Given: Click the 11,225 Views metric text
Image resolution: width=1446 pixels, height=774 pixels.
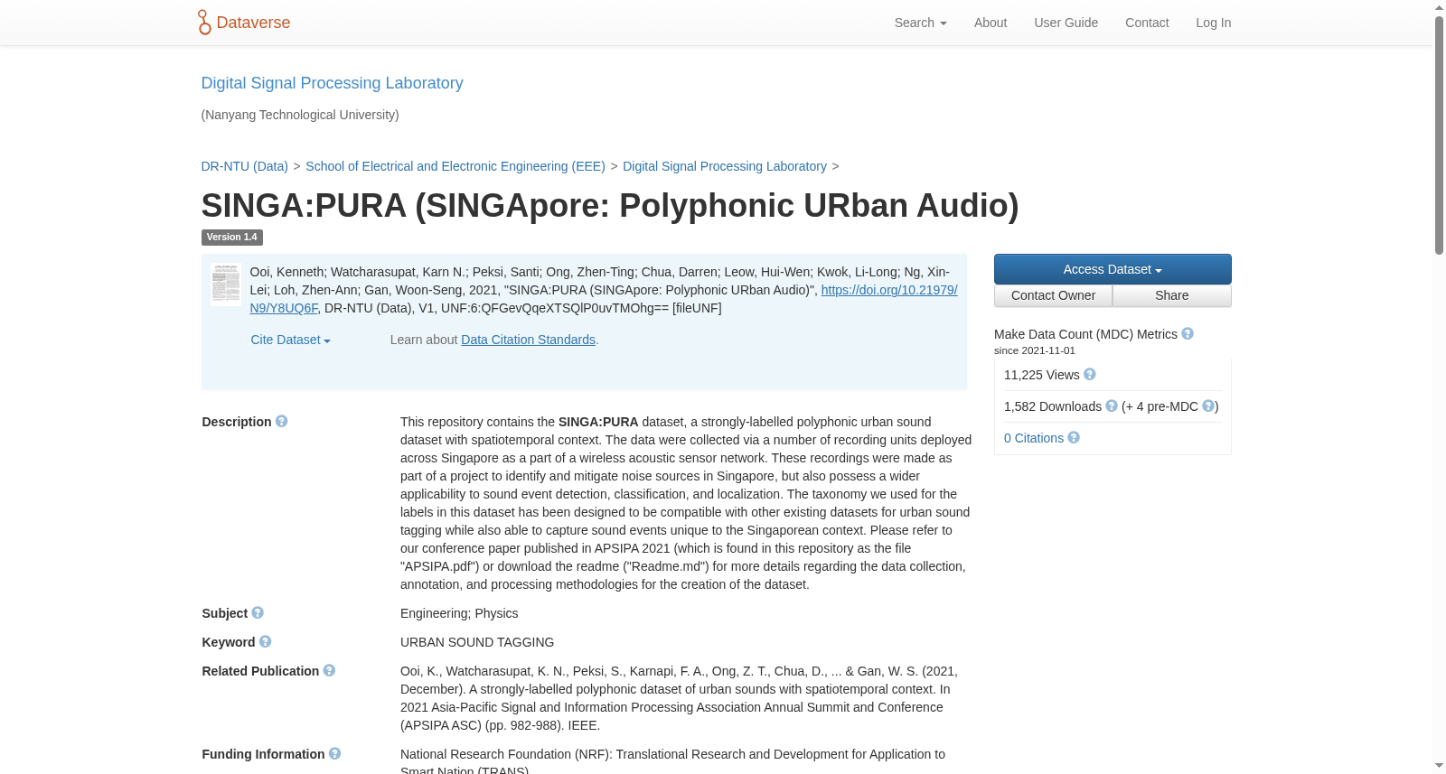Looking at the screenshot, I should 1042,375.
